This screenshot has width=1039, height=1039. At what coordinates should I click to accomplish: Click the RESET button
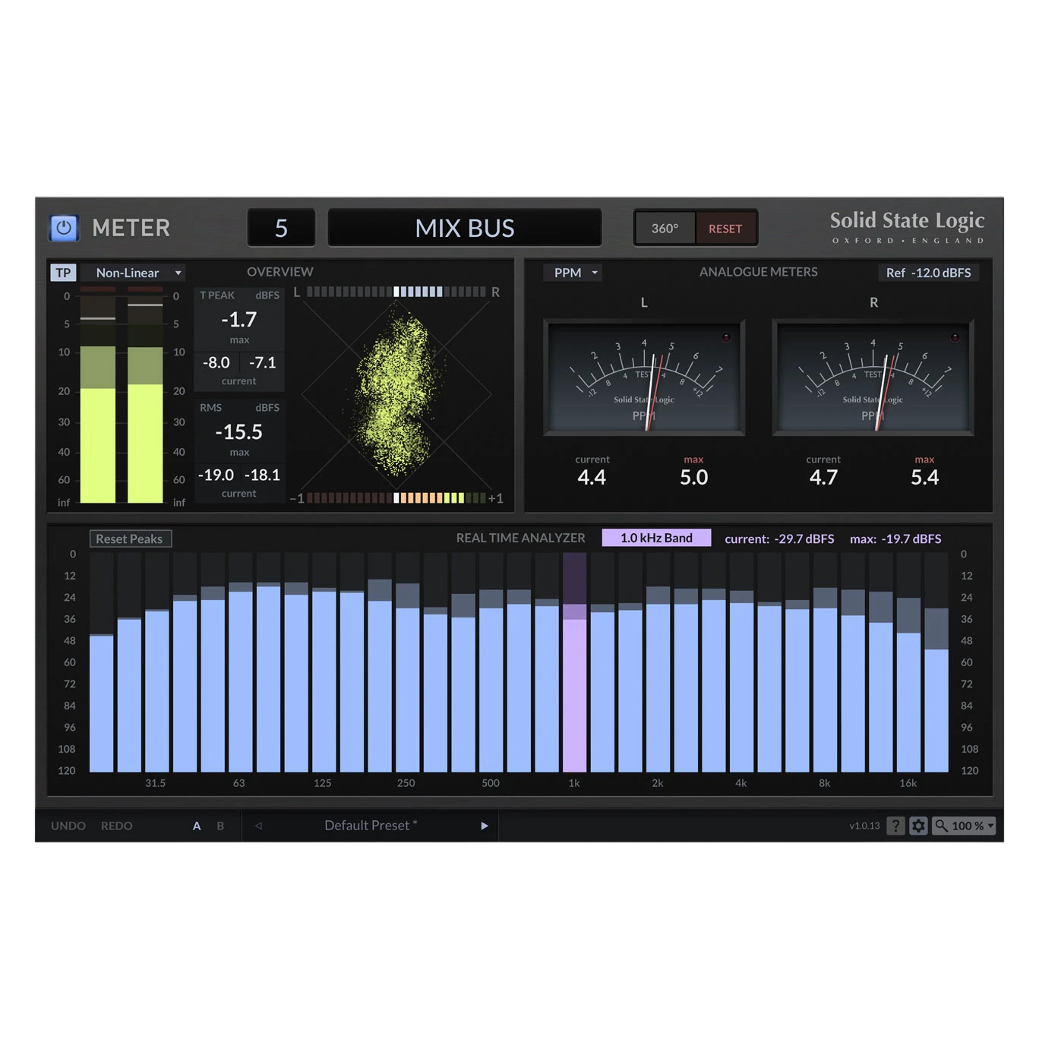click(725, 229)
